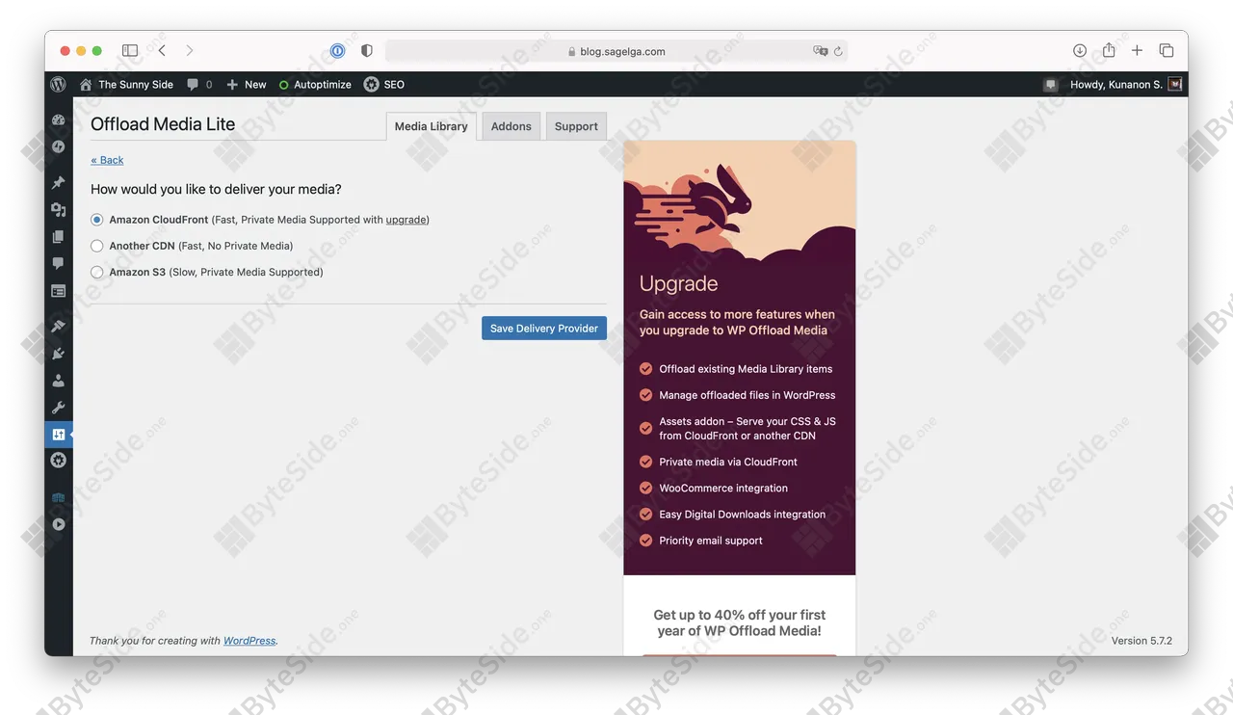1233x715 pixels.
Task: Open the WordPress footer link
Action: 249,640
